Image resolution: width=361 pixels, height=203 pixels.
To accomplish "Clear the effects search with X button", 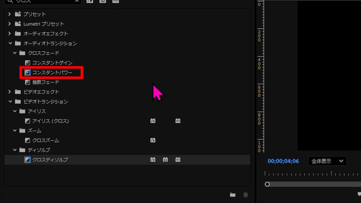I will (x=77, y=1).
